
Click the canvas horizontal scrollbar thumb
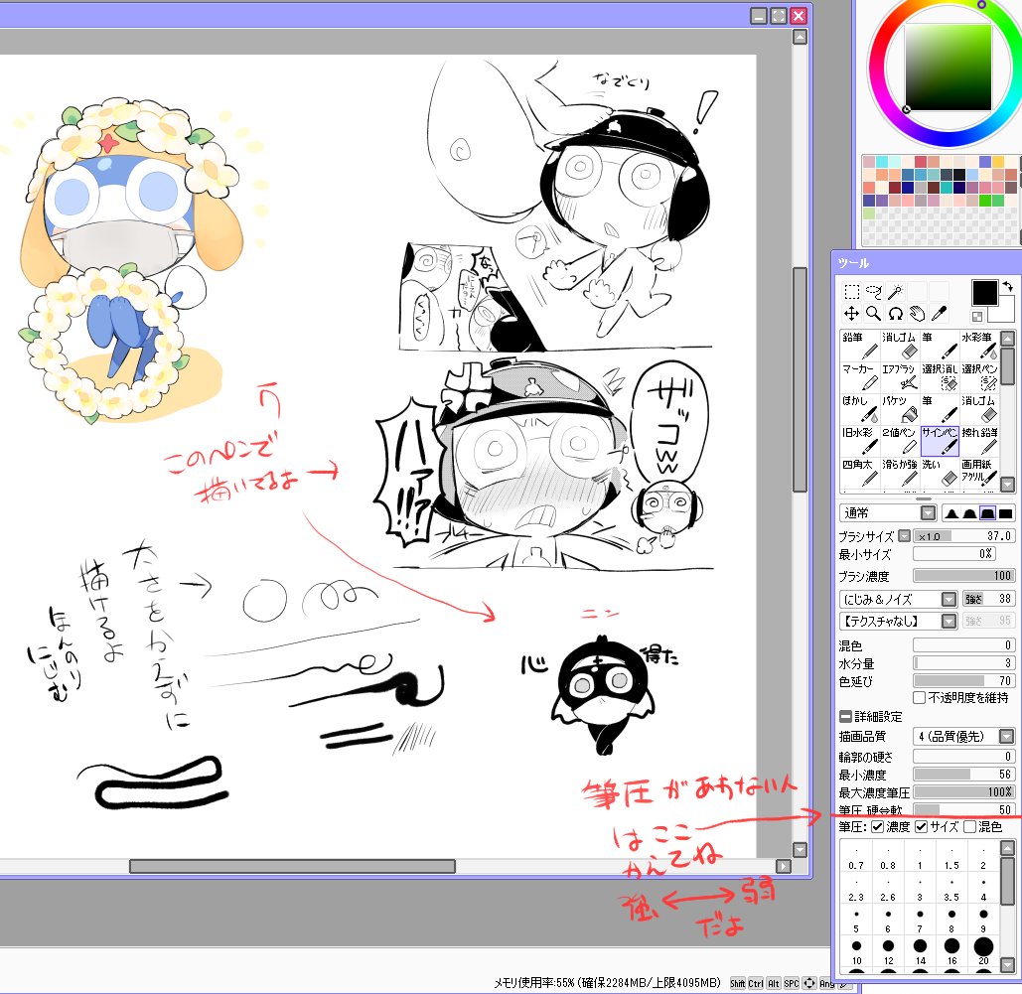(x=292, y=866)
